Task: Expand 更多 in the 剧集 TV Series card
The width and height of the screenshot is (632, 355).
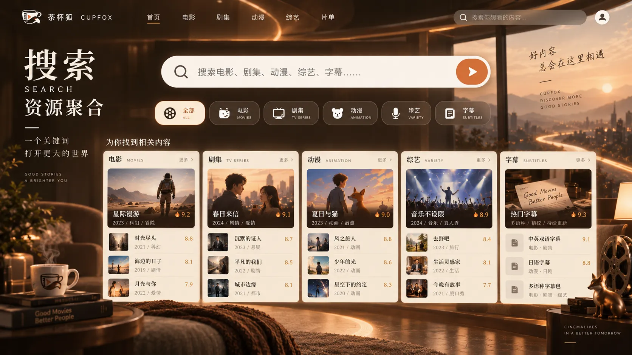Action: pos(286,160)
